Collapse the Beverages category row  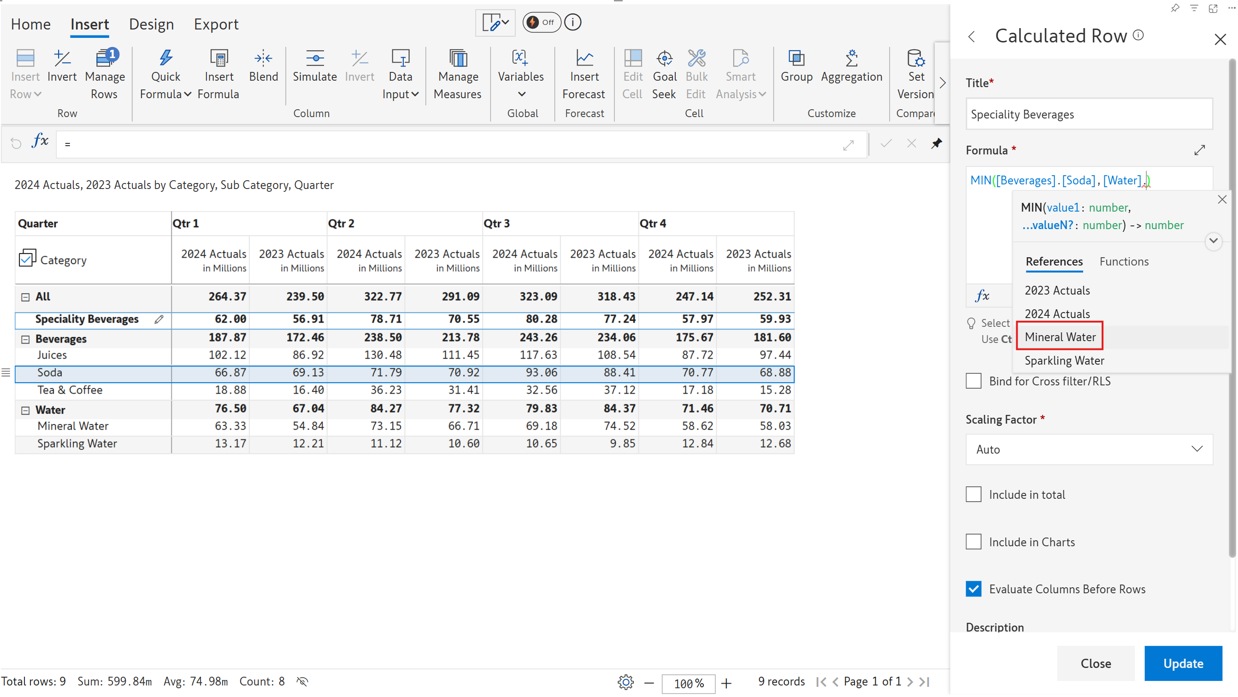(x=25, y=339)
